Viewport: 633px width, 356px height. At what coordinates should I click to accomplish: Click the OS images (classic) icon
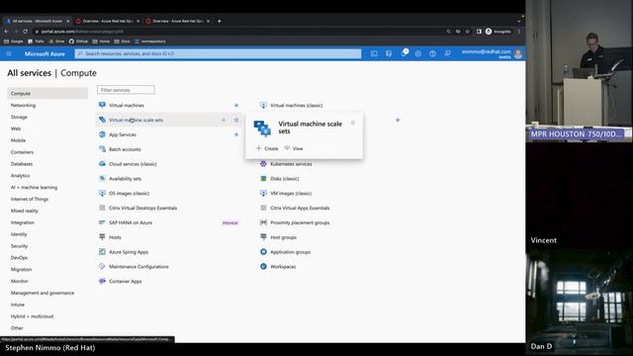point(102,194)
